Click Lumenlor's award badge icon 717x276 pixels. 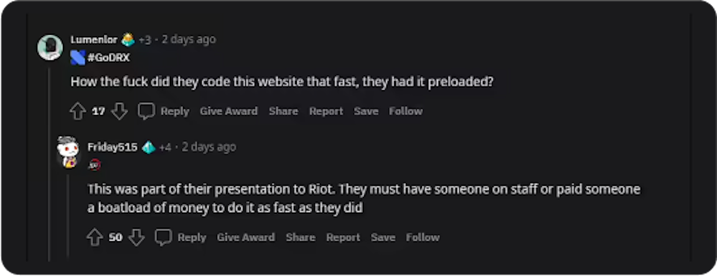[128, 40]
